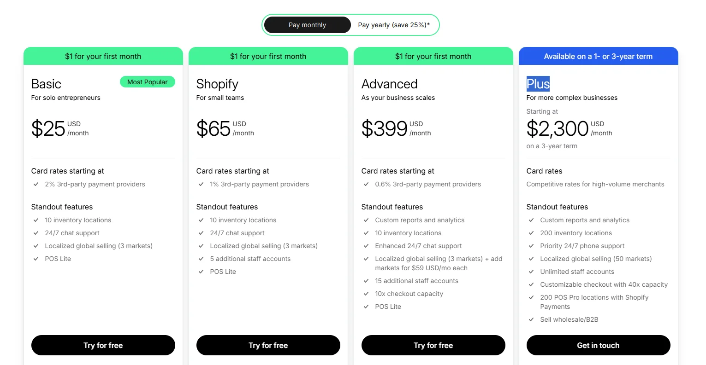Click the Try for free button under Basic

103,345
